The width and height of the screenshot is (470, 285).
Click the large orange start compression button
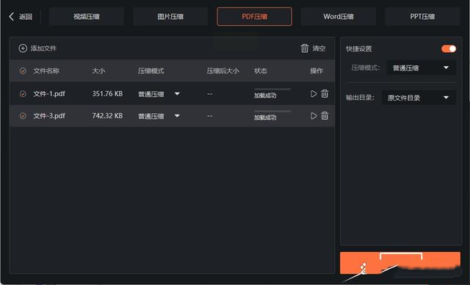(400, 263)
